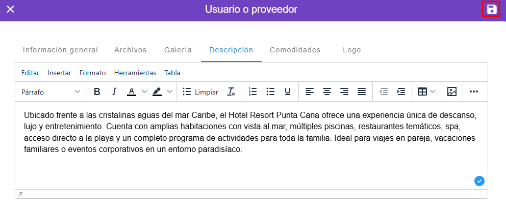Toggle underline formatting
Viewport: 506px width, 213px height.
pos(288,92)
